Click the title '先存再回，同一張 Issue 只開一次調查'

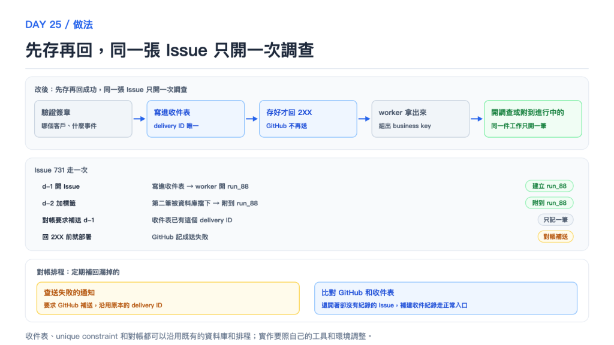170,50
